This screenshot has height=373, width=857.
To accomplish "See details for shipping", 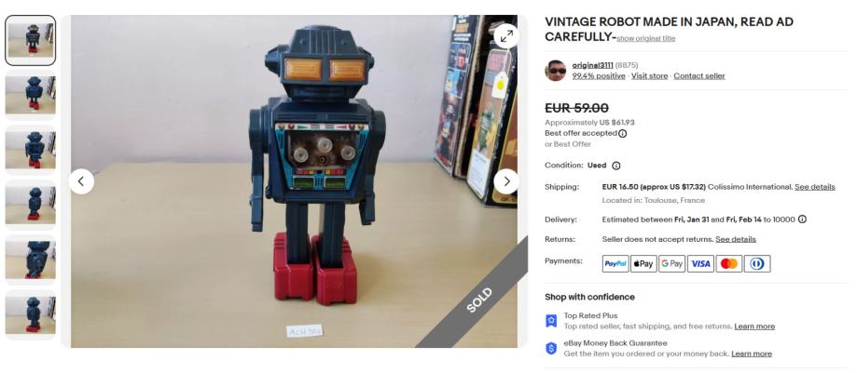I will tap(815, 187).
